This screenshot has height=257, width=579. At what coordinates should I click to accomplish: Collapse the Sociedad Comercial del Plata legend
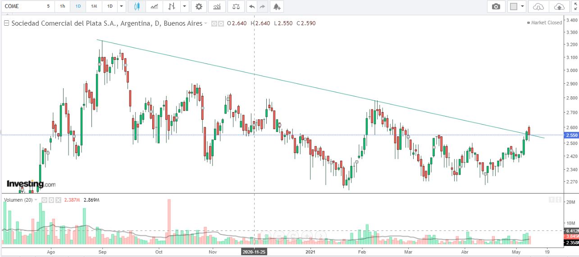point(6,23)
